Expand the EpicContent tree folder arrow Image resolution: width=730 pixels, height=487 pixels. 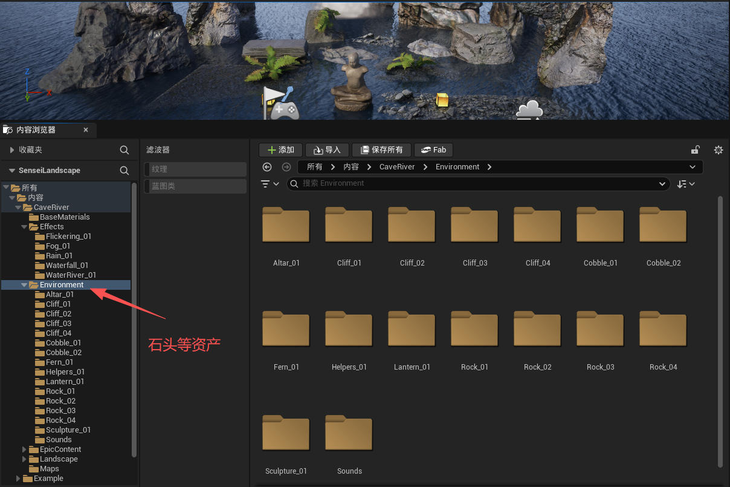pyautogui.click(x=24, y=449)
